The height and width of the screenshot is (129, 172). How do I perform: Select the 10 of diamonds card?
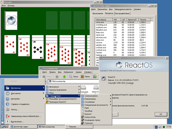coord(65,55)
